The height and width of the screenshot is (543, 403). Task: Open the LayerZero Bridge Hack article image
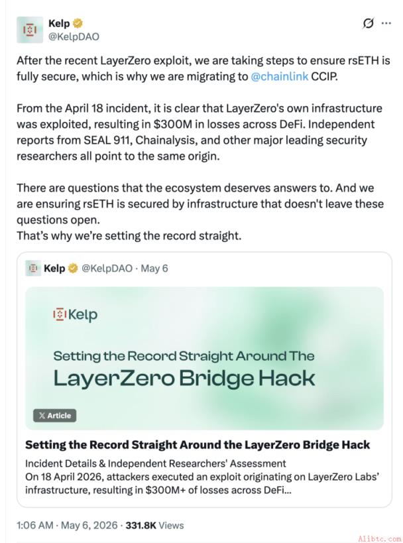[x=204, y=359]
